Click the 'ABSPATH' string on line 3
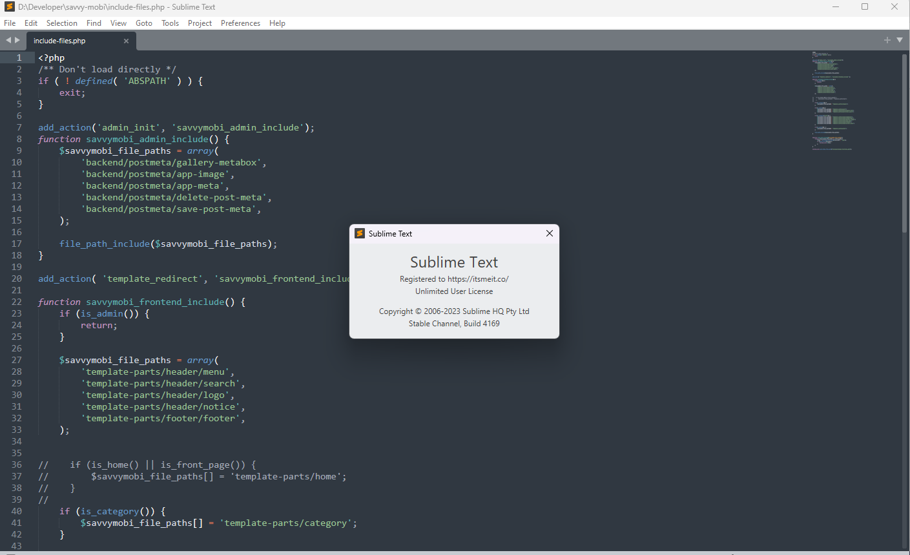 click(147, 81)
